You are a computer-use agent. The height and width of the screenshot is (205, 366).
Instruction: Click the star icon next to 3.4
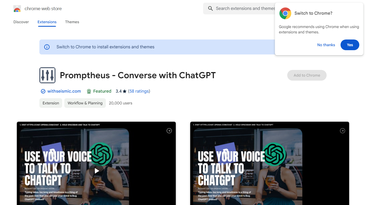[125, 91]
